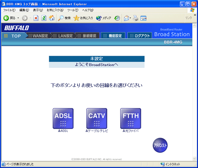Click the browser Stop icon
The height and width of the screenshot is (168, 198).
click(36, 18)
